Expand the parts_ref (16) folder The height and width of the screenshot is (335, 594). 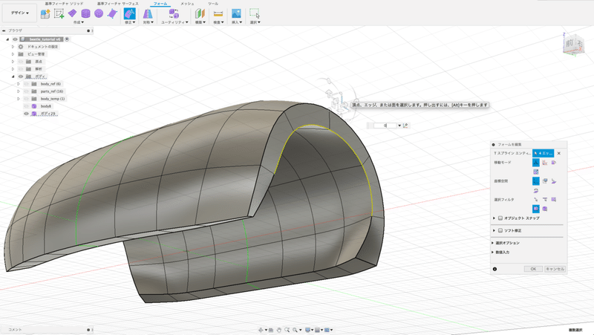[18, 91]
